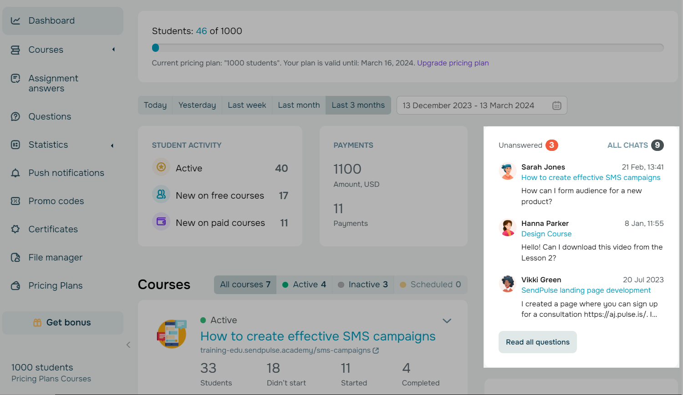Click the external link icon beside course URL

click(x=376, y=350)
